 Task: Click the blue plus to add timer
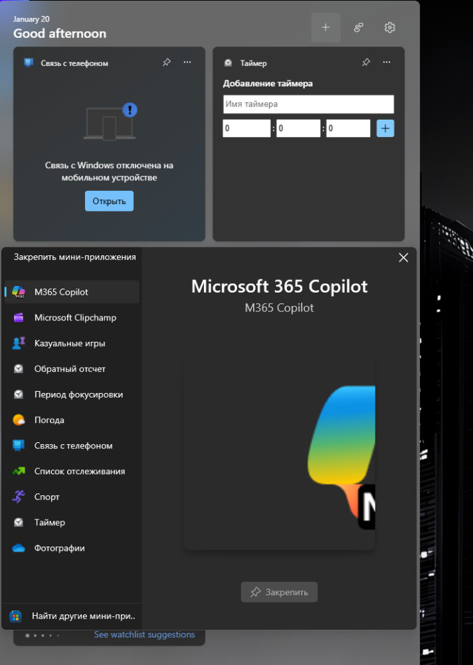click(385, 128)
